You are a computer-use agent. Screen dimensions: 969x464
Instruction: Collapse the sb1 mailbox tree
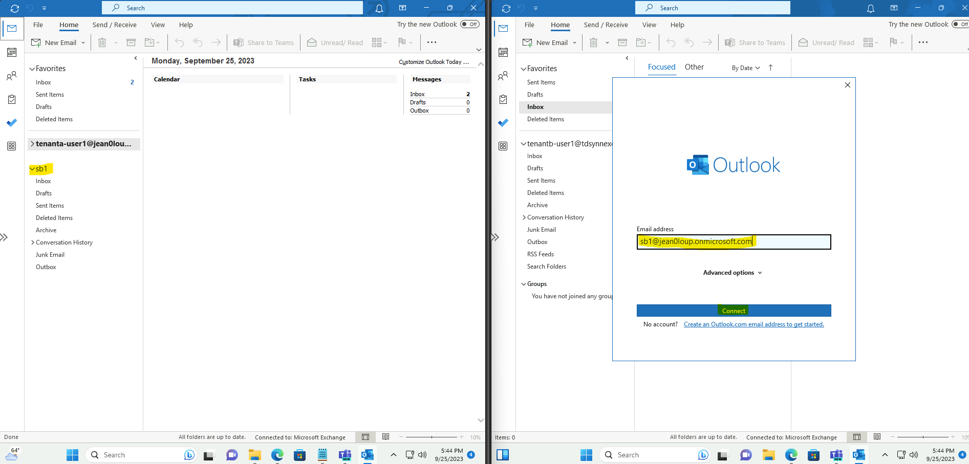(32, 169)
